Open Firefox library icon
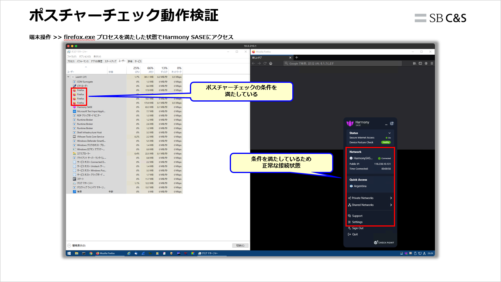The image size is (501, 282). 414,63
